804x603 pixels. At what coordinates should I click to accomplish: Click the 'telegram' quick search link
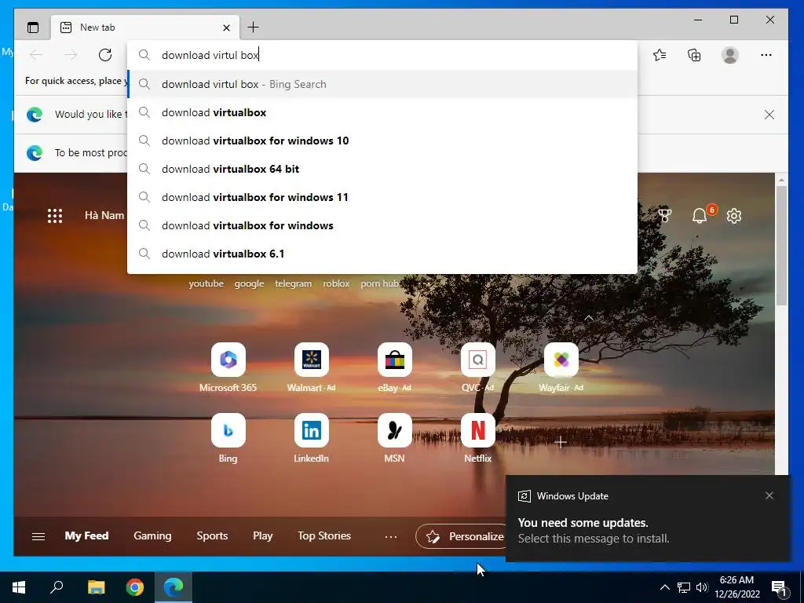(294, 283)
